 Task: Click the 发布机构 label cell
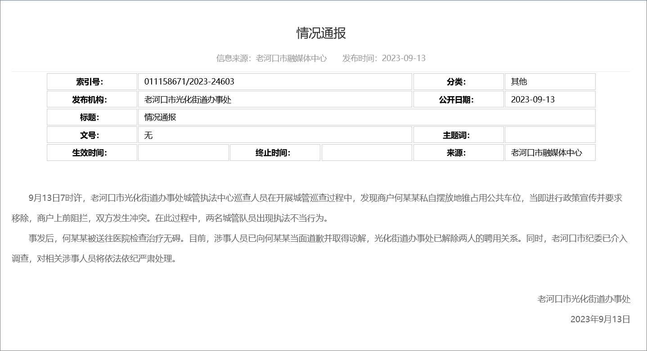point(92,99)
